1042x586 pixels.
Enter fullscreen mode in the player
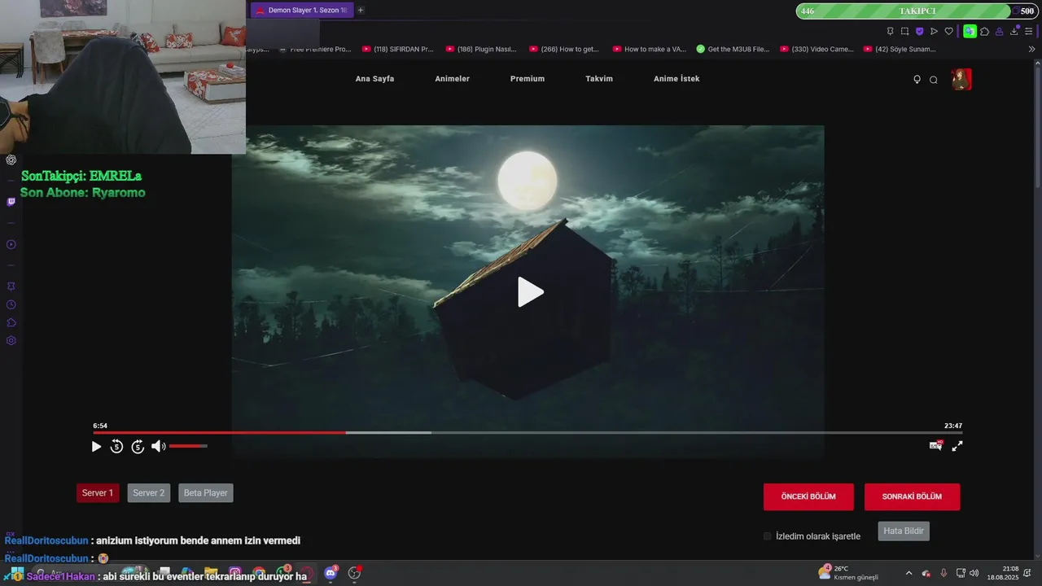(957, 446)
